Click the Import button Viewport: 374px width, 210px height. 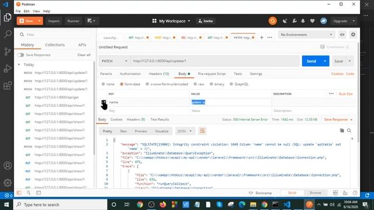pos(54,21)
